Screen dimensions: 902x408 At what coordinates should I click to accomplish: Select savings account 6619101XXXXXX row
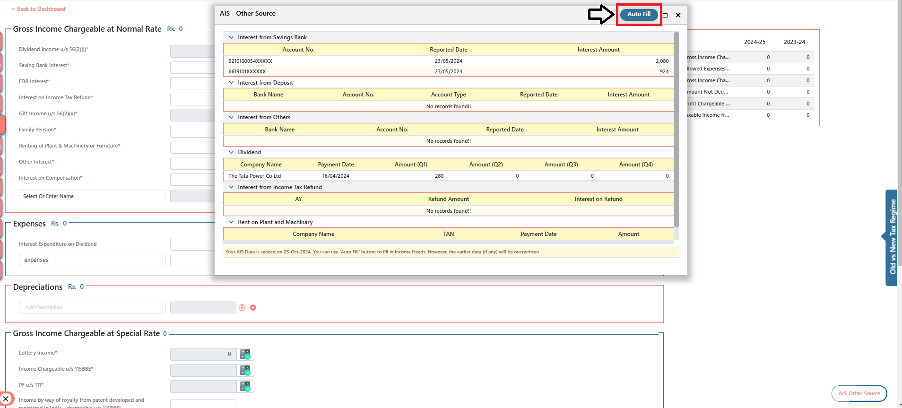(x=448, y=71)
